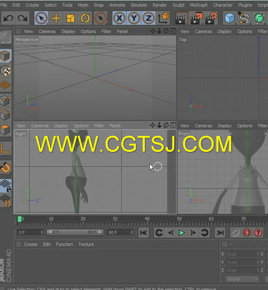
Task: Select the Move tool
Action: pos(56,18)
